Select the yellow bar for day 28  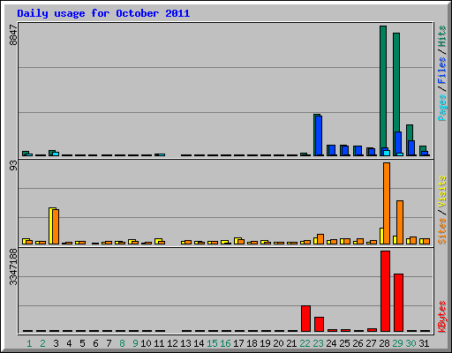(381, 236)
